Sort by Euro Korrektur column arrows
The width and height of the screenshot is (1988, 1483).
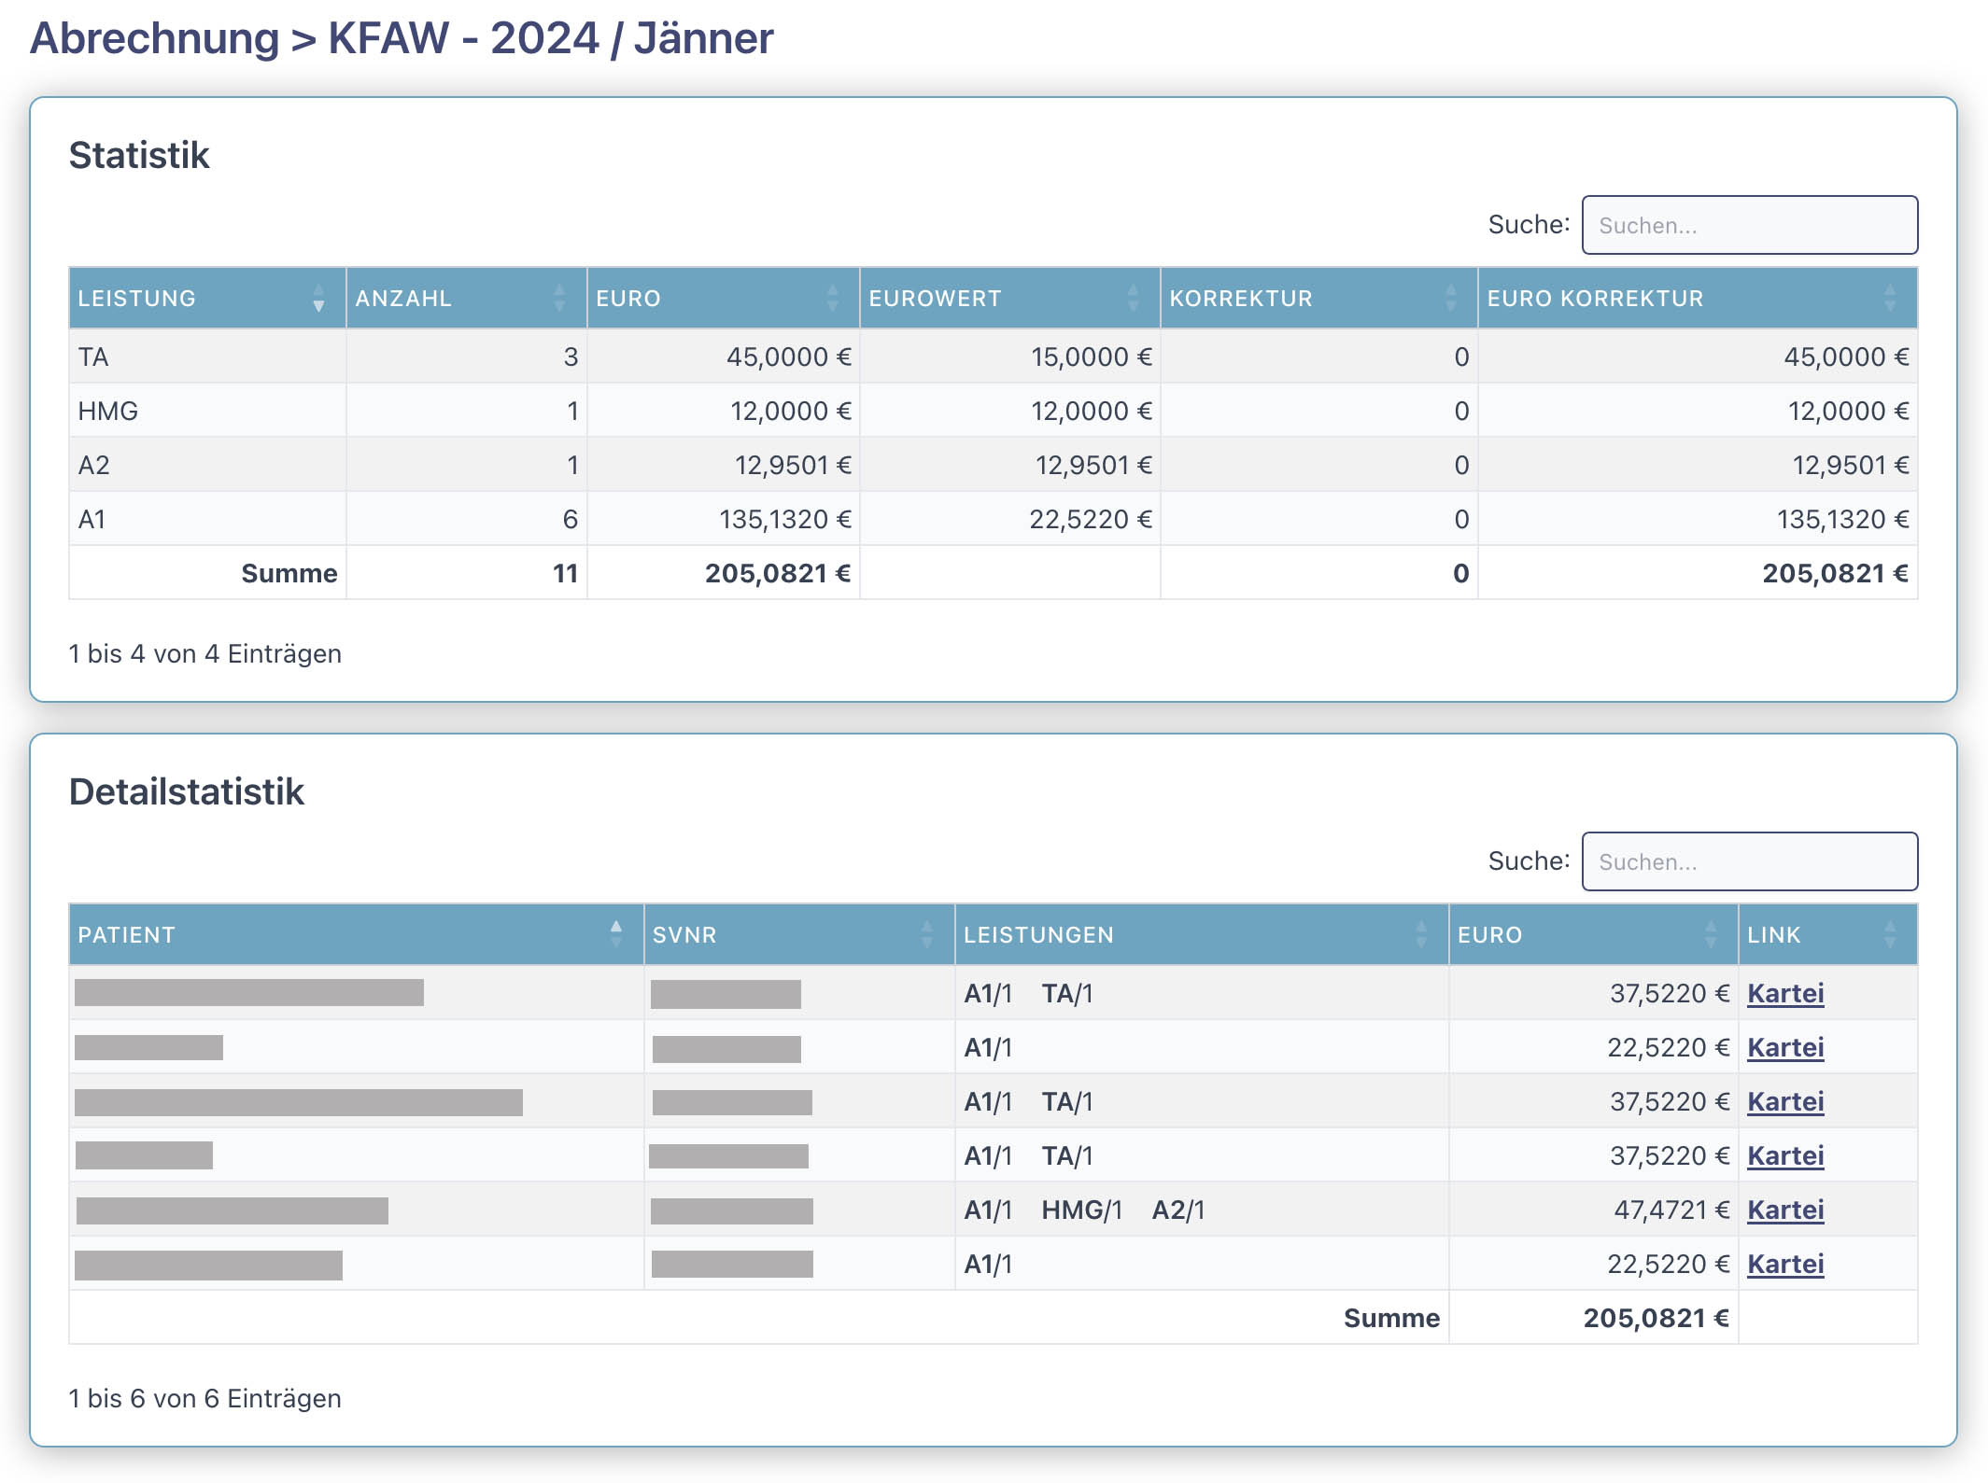[1890, 299]
